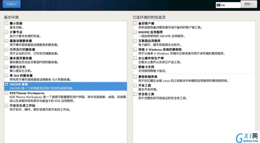Image resolution: width=260 pixels, height=143 pixels.
Task: Choose the 文件及打印服务器 radio option
Action: pyautogui.click(x=7, y=49)
